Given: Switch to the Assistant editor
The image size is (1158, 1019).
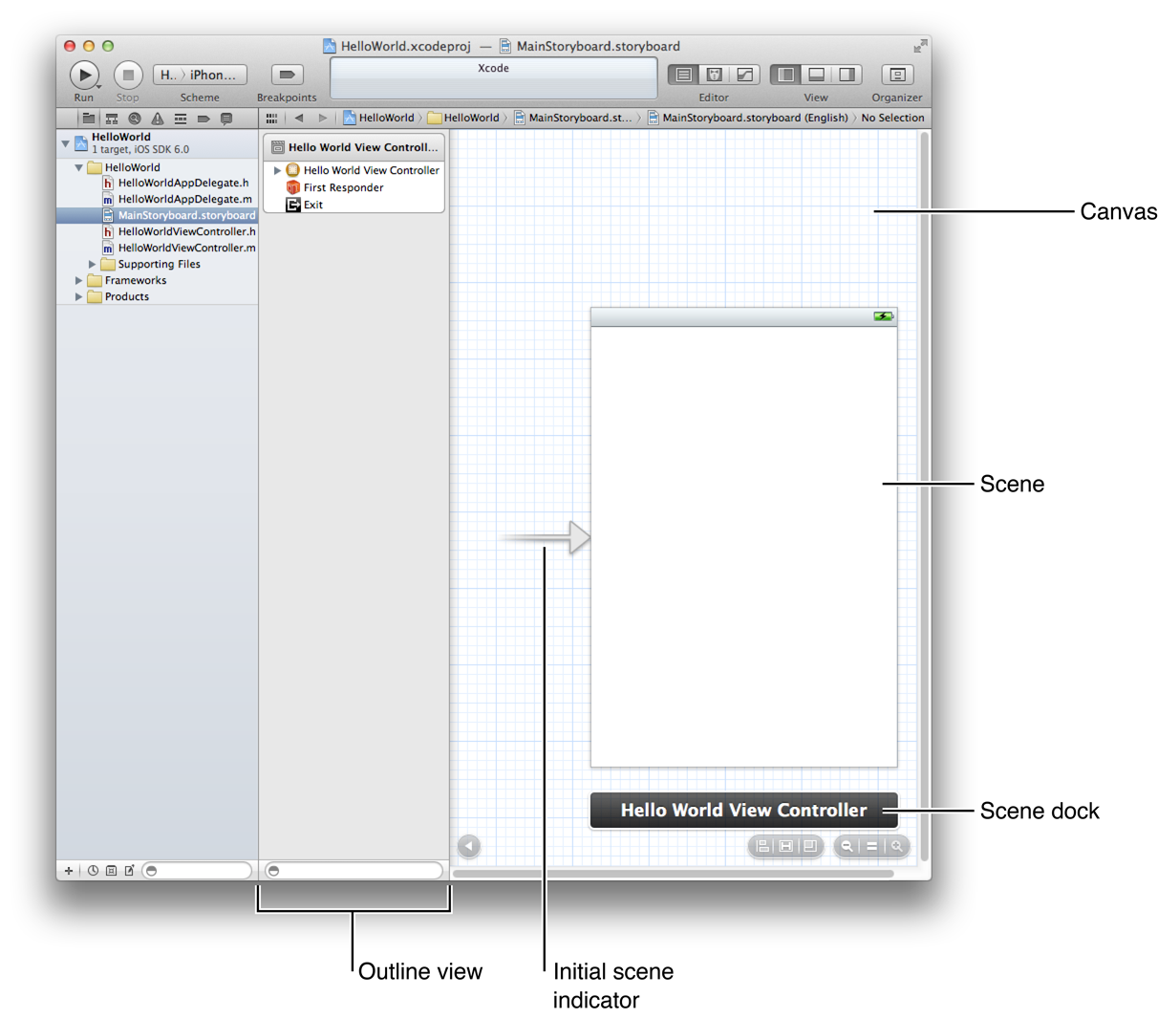Looking at the screenshot, I should pos(714,75).
